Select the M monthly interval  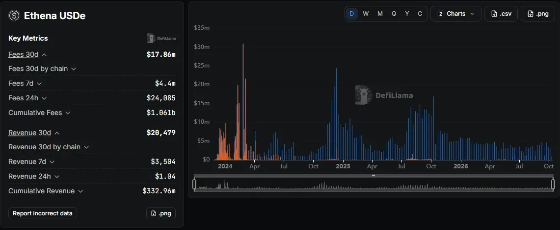380,14
